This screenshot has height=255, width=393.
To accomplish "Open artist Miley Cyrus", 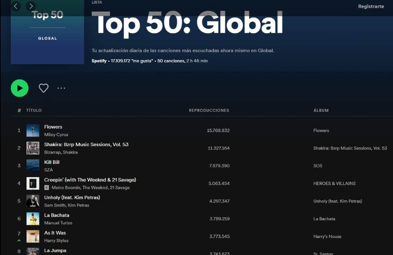I will click(56, 135).
